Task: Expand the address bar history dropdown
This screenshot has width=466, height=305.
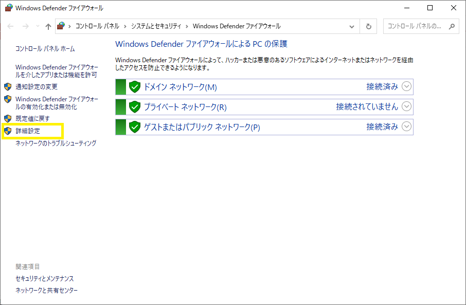Action: (x=352, y=26)
